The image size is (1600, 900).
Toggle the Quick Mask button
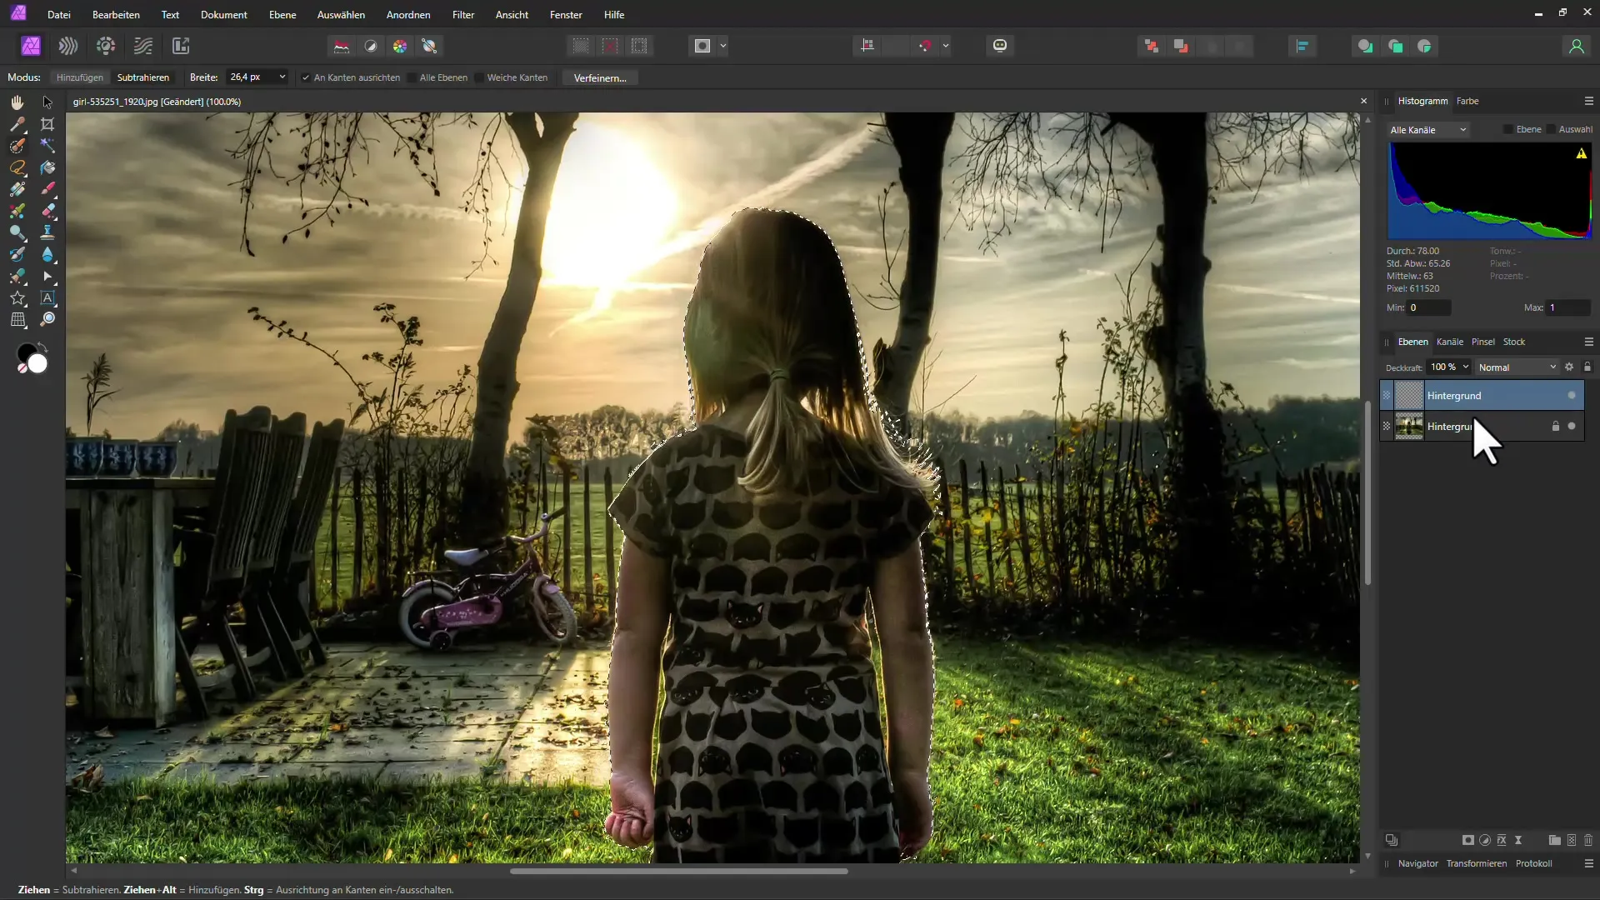[x=702, y=46]
